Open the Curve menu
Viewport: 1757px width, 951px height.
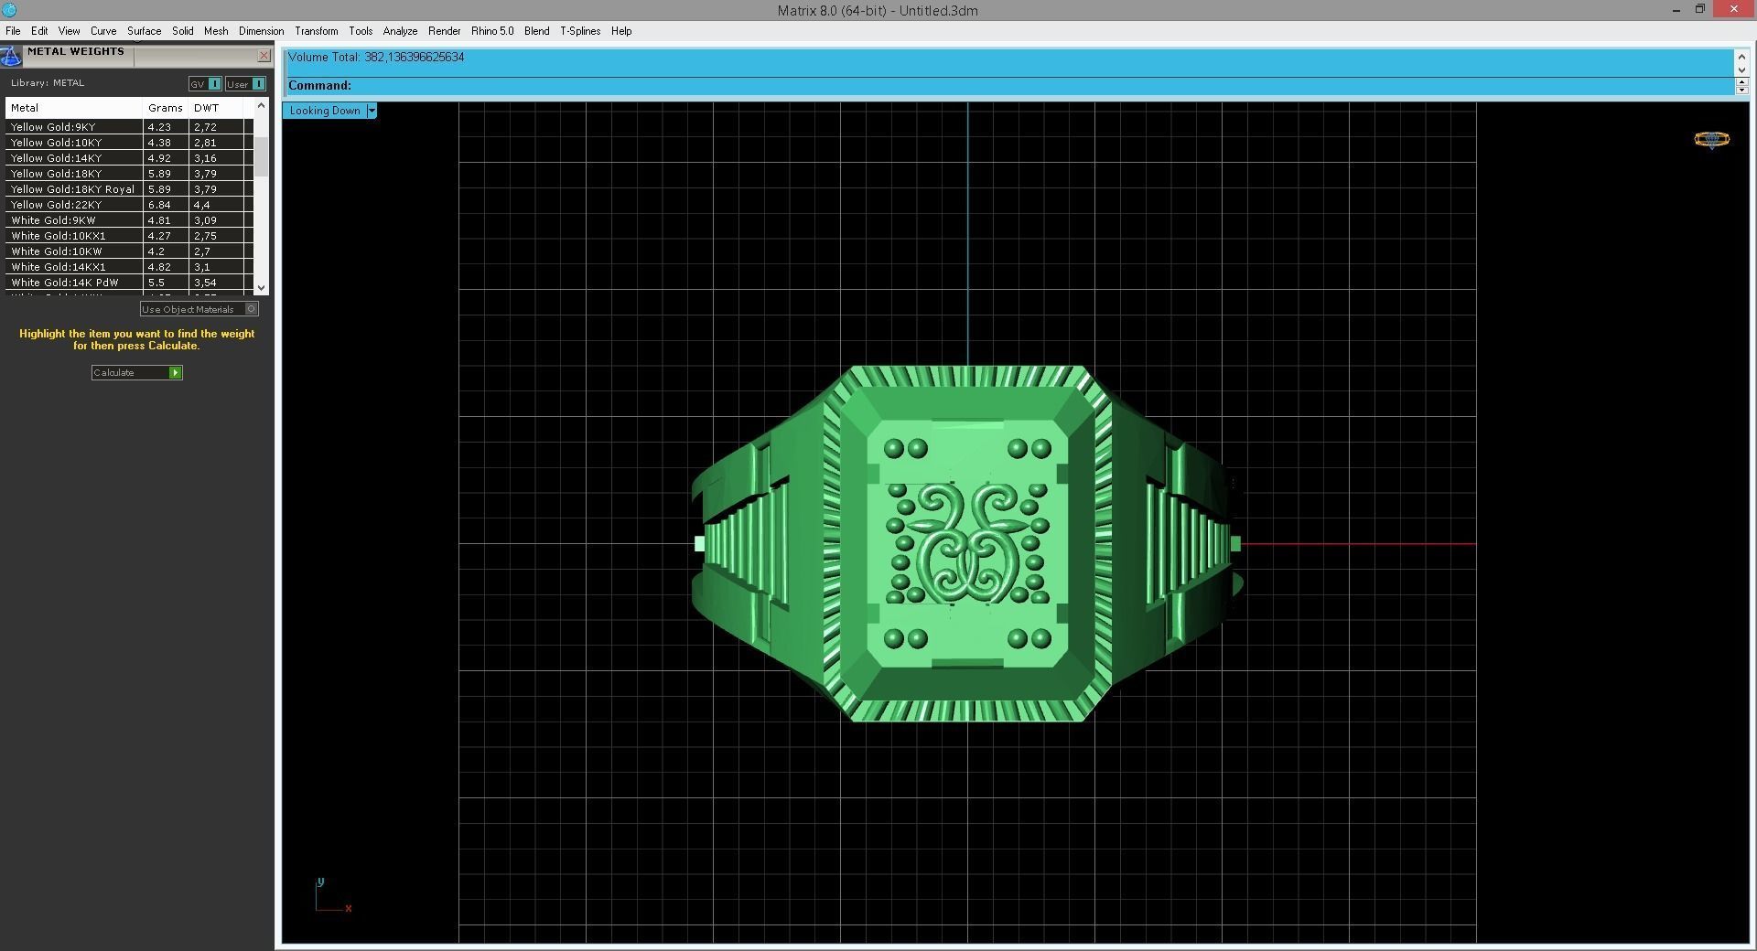[x=103, y=31]
